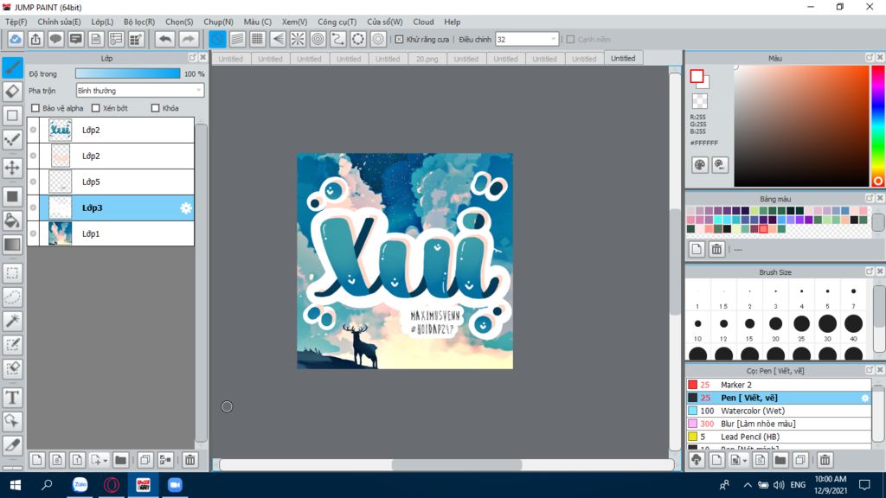
Task: Enable the grid snap guide
Action: pos(258,39)
